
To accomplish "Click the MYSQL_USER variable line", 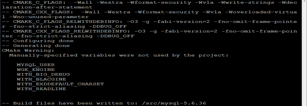I will pos(36,65).
